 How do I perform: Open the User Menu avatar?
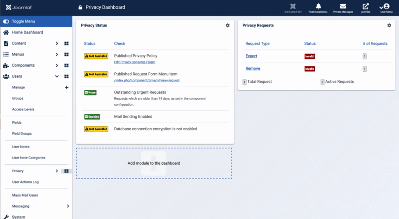[386, 6]
